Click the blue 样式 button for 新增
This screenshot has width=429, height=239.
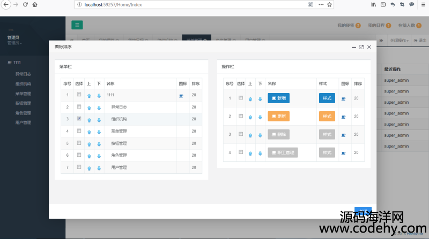327,98
